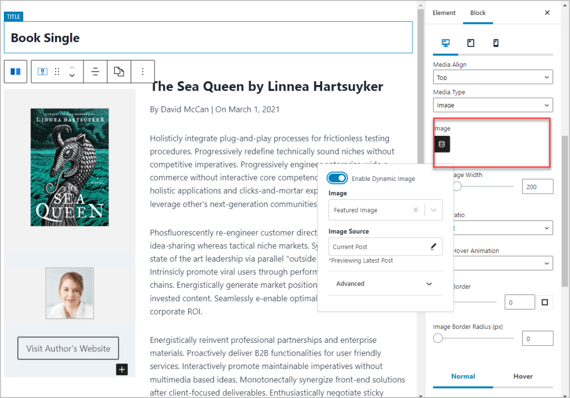This screenshot has width=570, height=398.
Task: Switch to the Element tab
Action: tap(444, 13)
